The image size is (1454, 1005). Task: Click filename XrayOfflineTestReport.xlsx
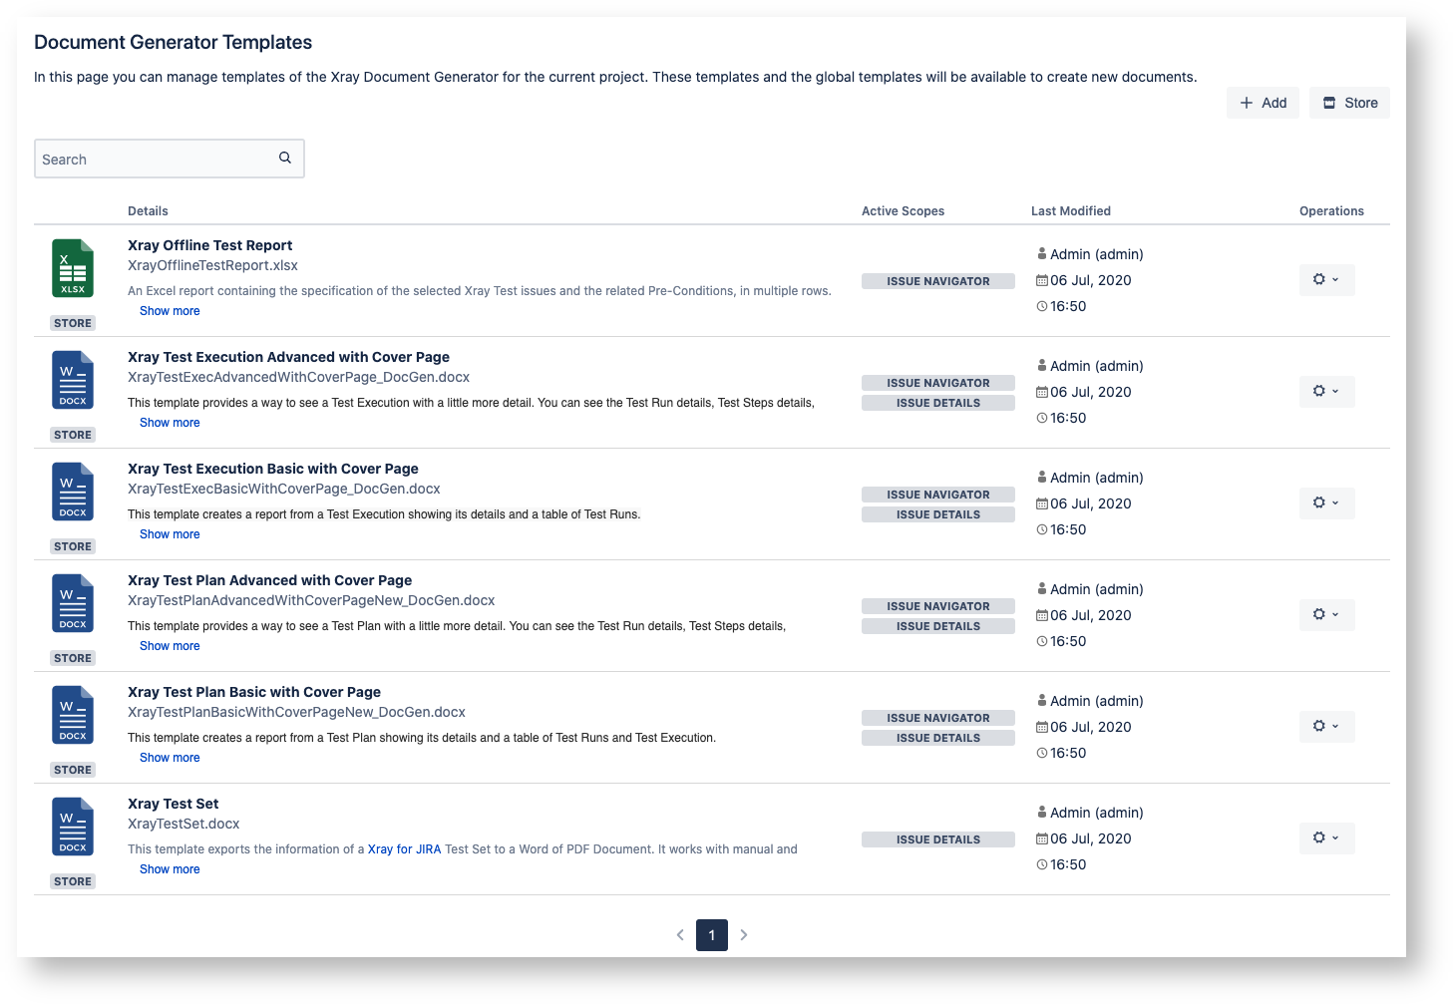tap(212, 265)
